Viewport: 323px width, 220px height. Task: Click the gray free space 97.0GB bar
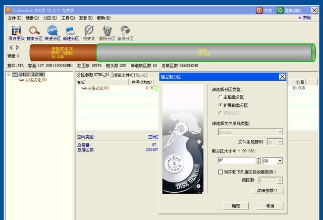[205, 53]
